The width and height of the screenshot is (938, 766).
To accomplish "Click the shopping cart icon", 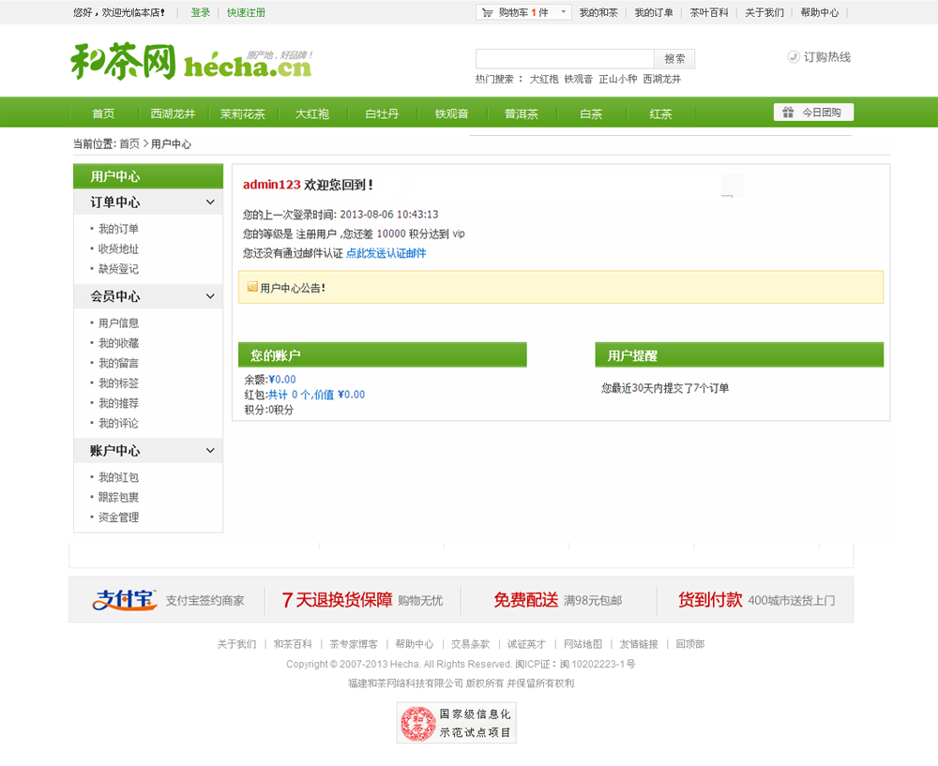I will tap(487, 13).
